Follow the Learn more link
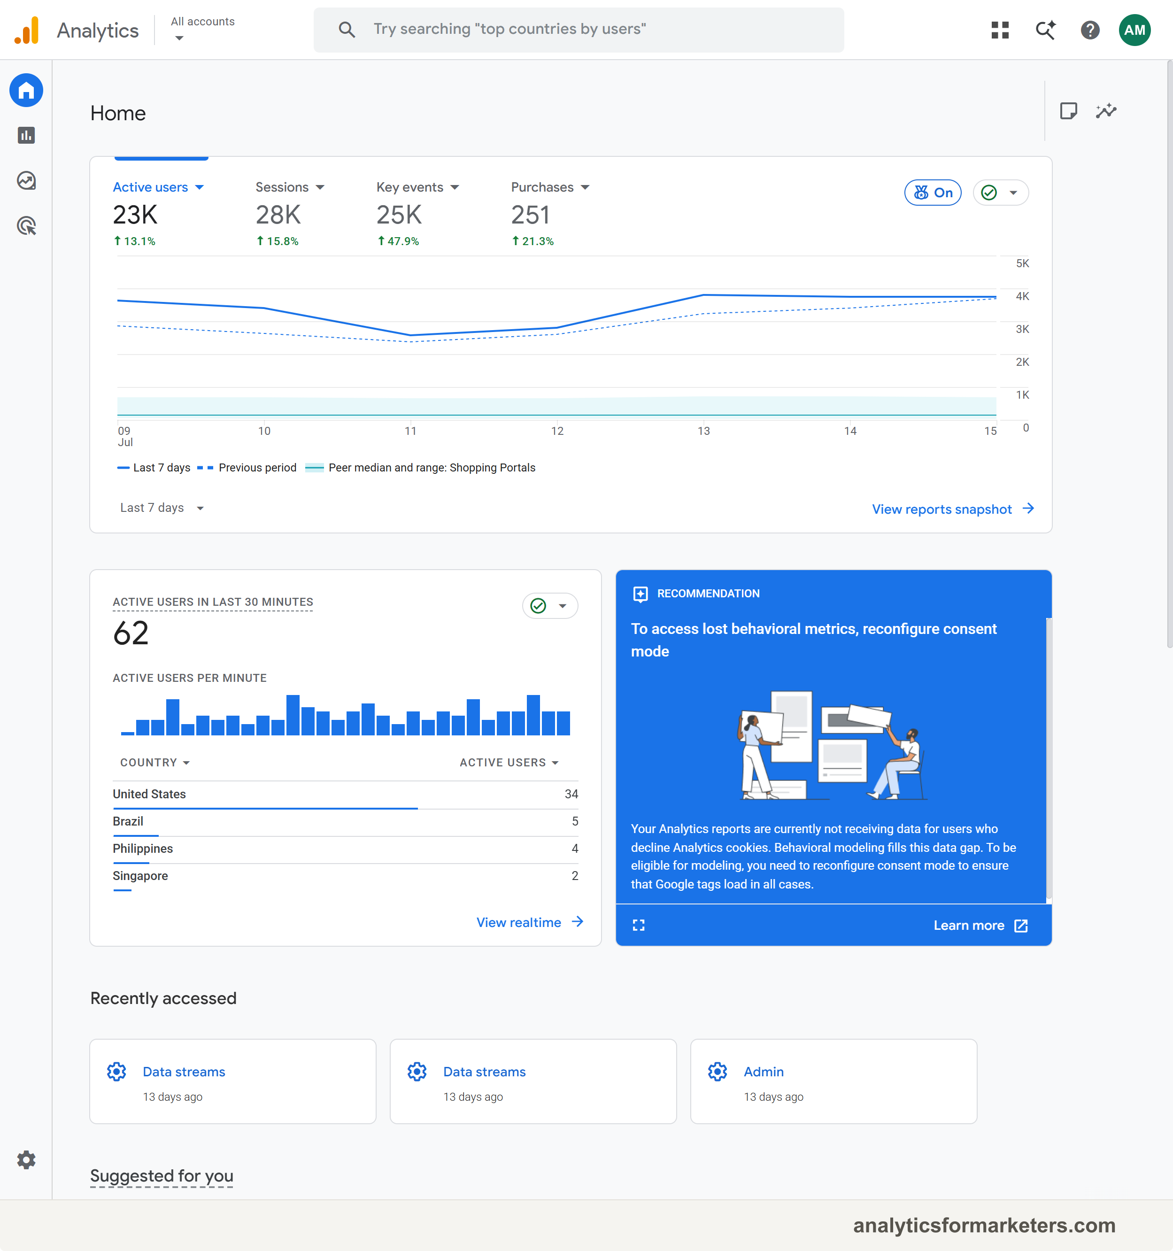The width and height of the screenshot is (1173, 1251). pos(980,926)
